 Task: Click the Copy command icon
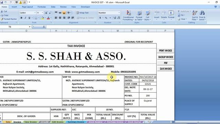pos(2,15)
